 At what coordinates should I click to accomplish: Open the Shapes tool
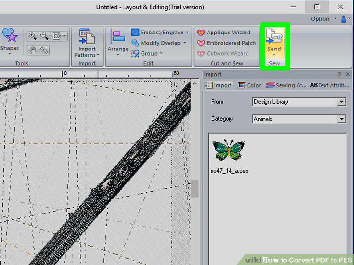pos(10,41)
